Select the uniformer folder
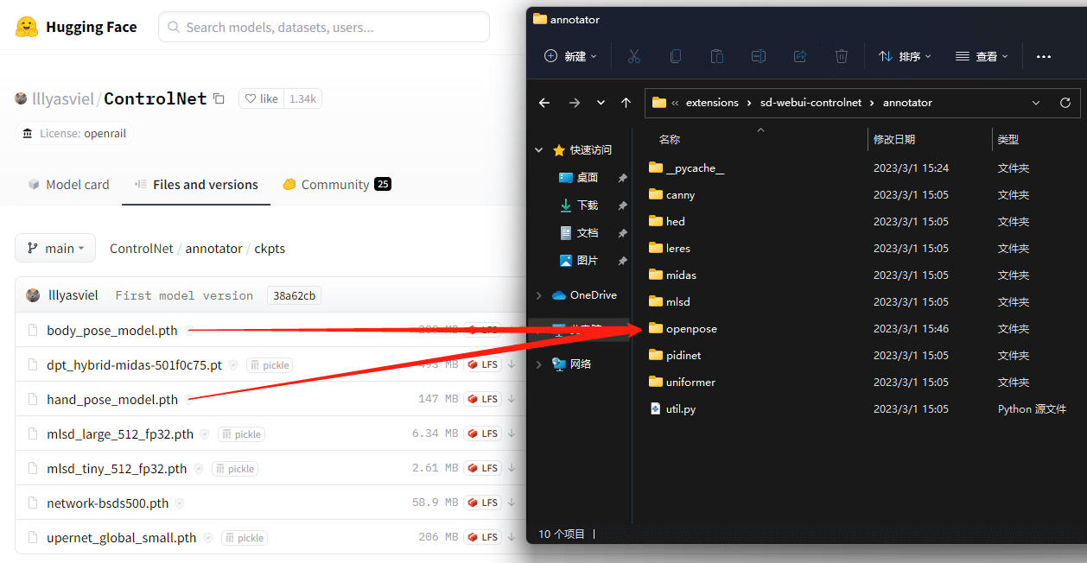The width and height of the screenshot is (1087, 563). pyautogui.click(x=682, y=382)
